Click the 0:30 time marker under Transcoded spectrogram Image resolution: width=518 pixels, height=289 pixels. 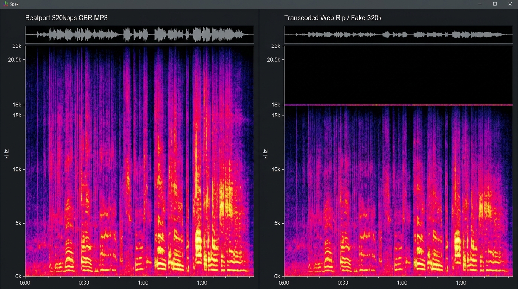(x=343, y=283)
